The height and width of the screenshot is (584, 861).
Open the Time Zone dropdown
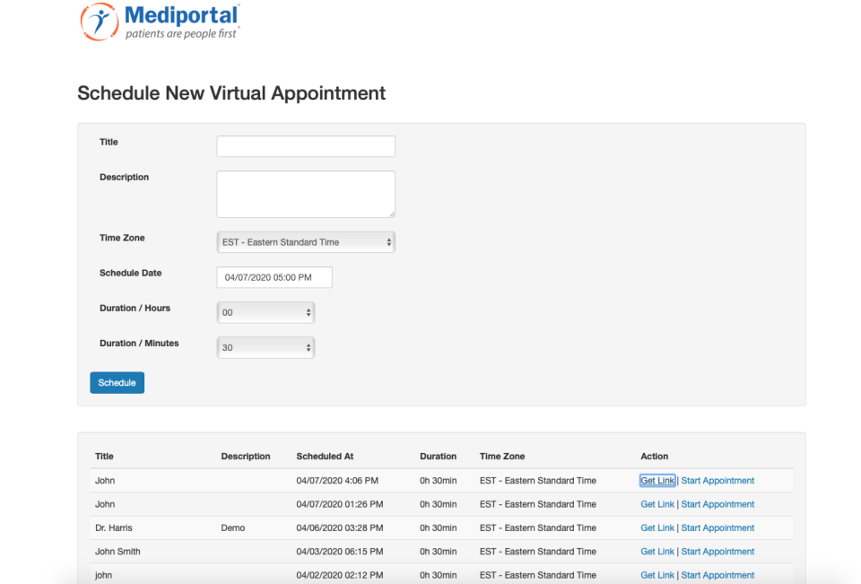click(305, 241)
